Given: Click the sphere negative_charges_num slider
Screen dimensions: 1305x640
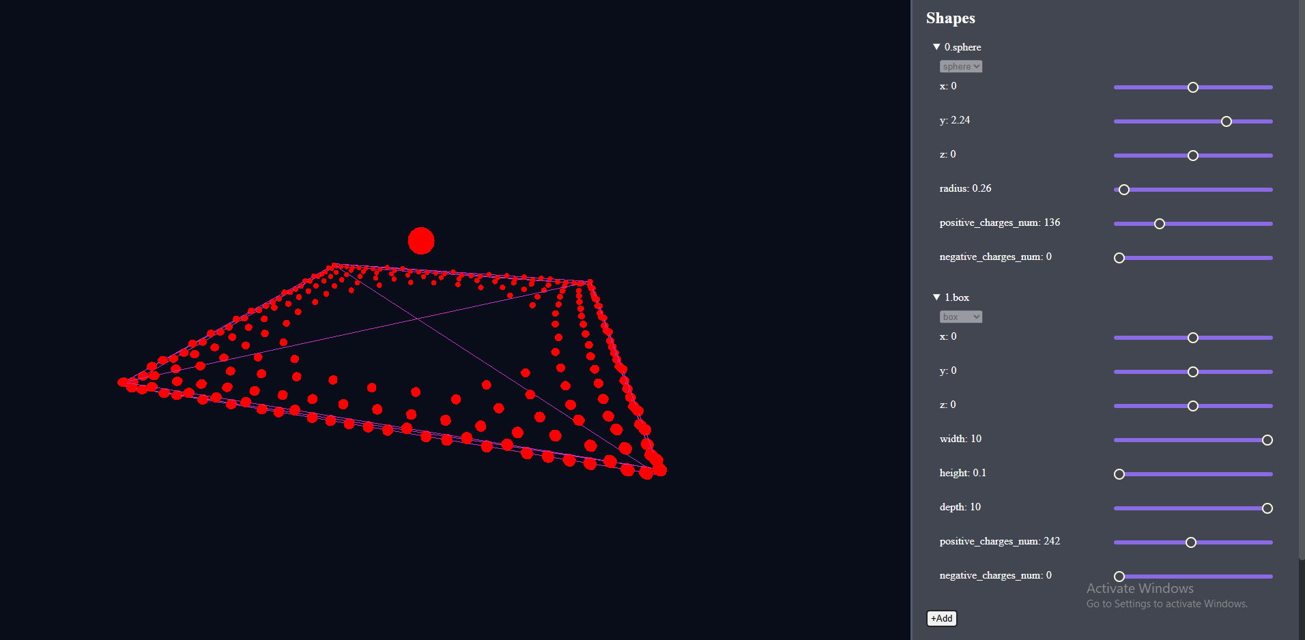Looking at the screenshot, I should (x=1119, y=257).
